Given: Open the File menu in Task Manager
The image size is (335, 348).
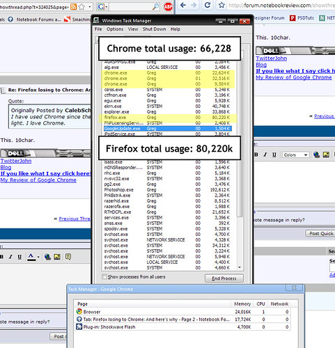Looking at the screenshot, I should tap(98, 29).
